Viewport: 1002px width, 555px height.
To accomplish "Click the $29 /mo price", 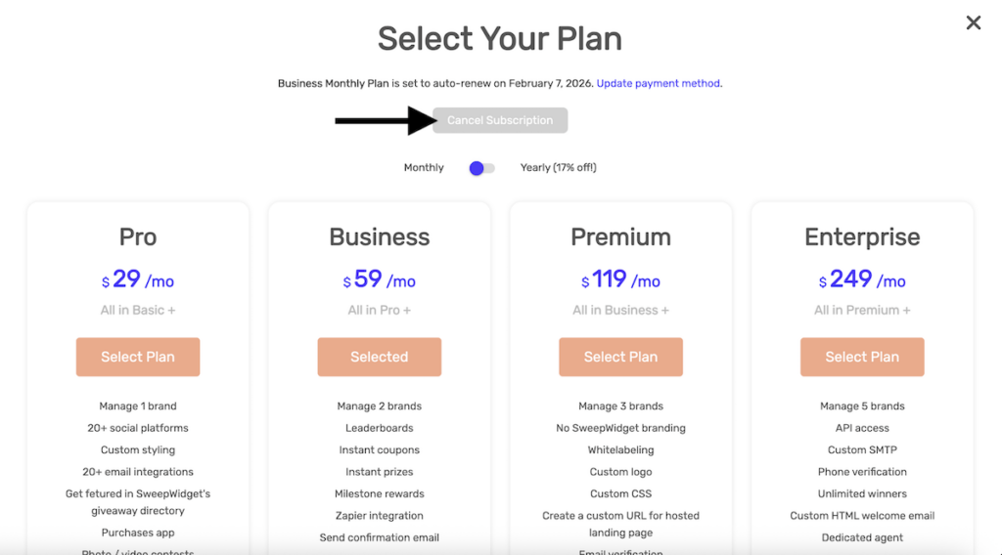I will point(138,279).
